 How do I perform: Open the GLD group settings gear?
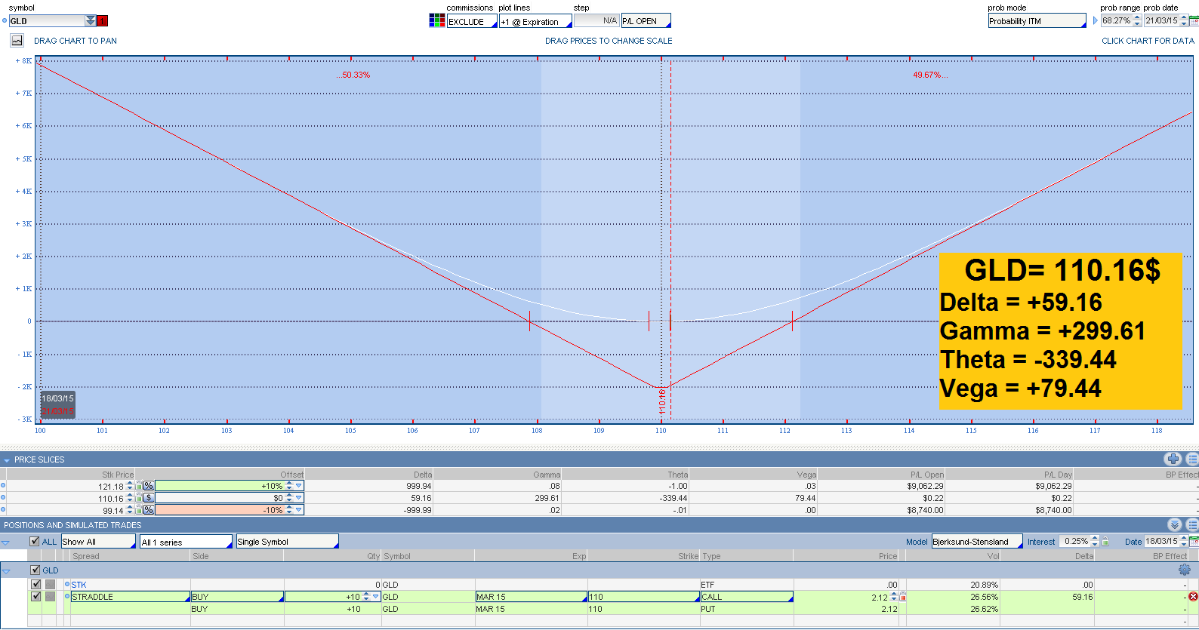pyautogui.click(x=1184, y=570)
